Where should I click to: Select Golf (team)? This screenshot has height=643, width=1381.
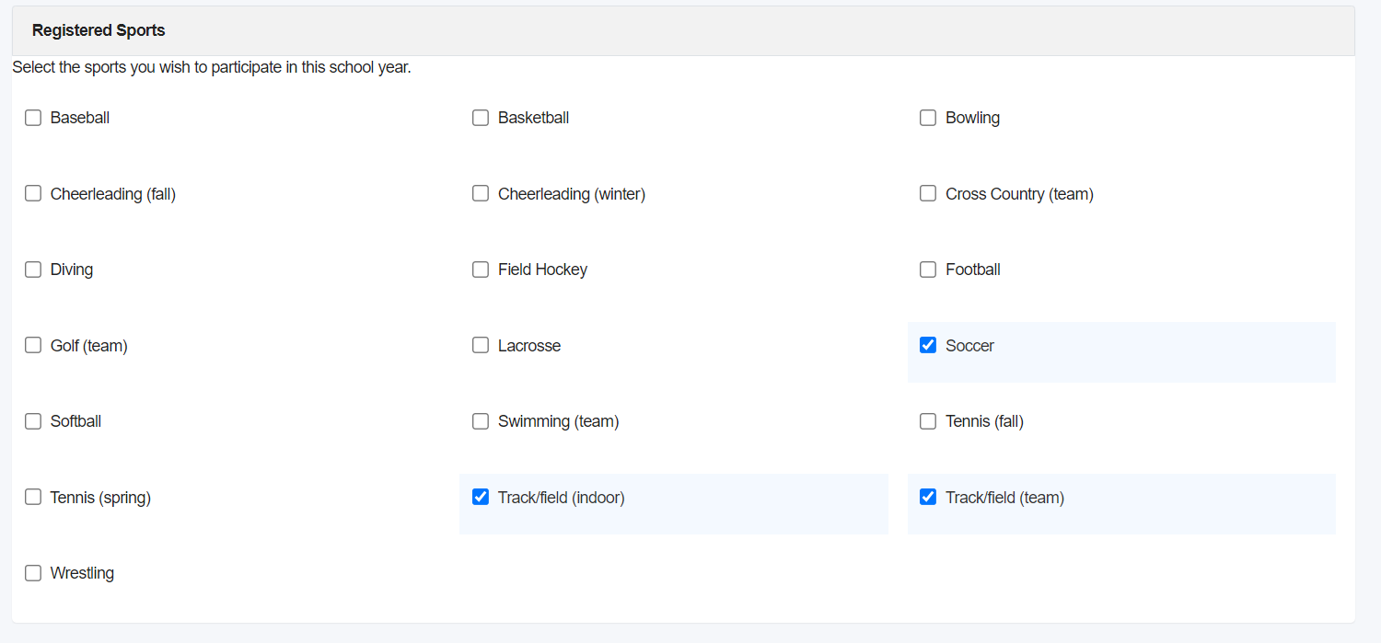coord(33,345)
